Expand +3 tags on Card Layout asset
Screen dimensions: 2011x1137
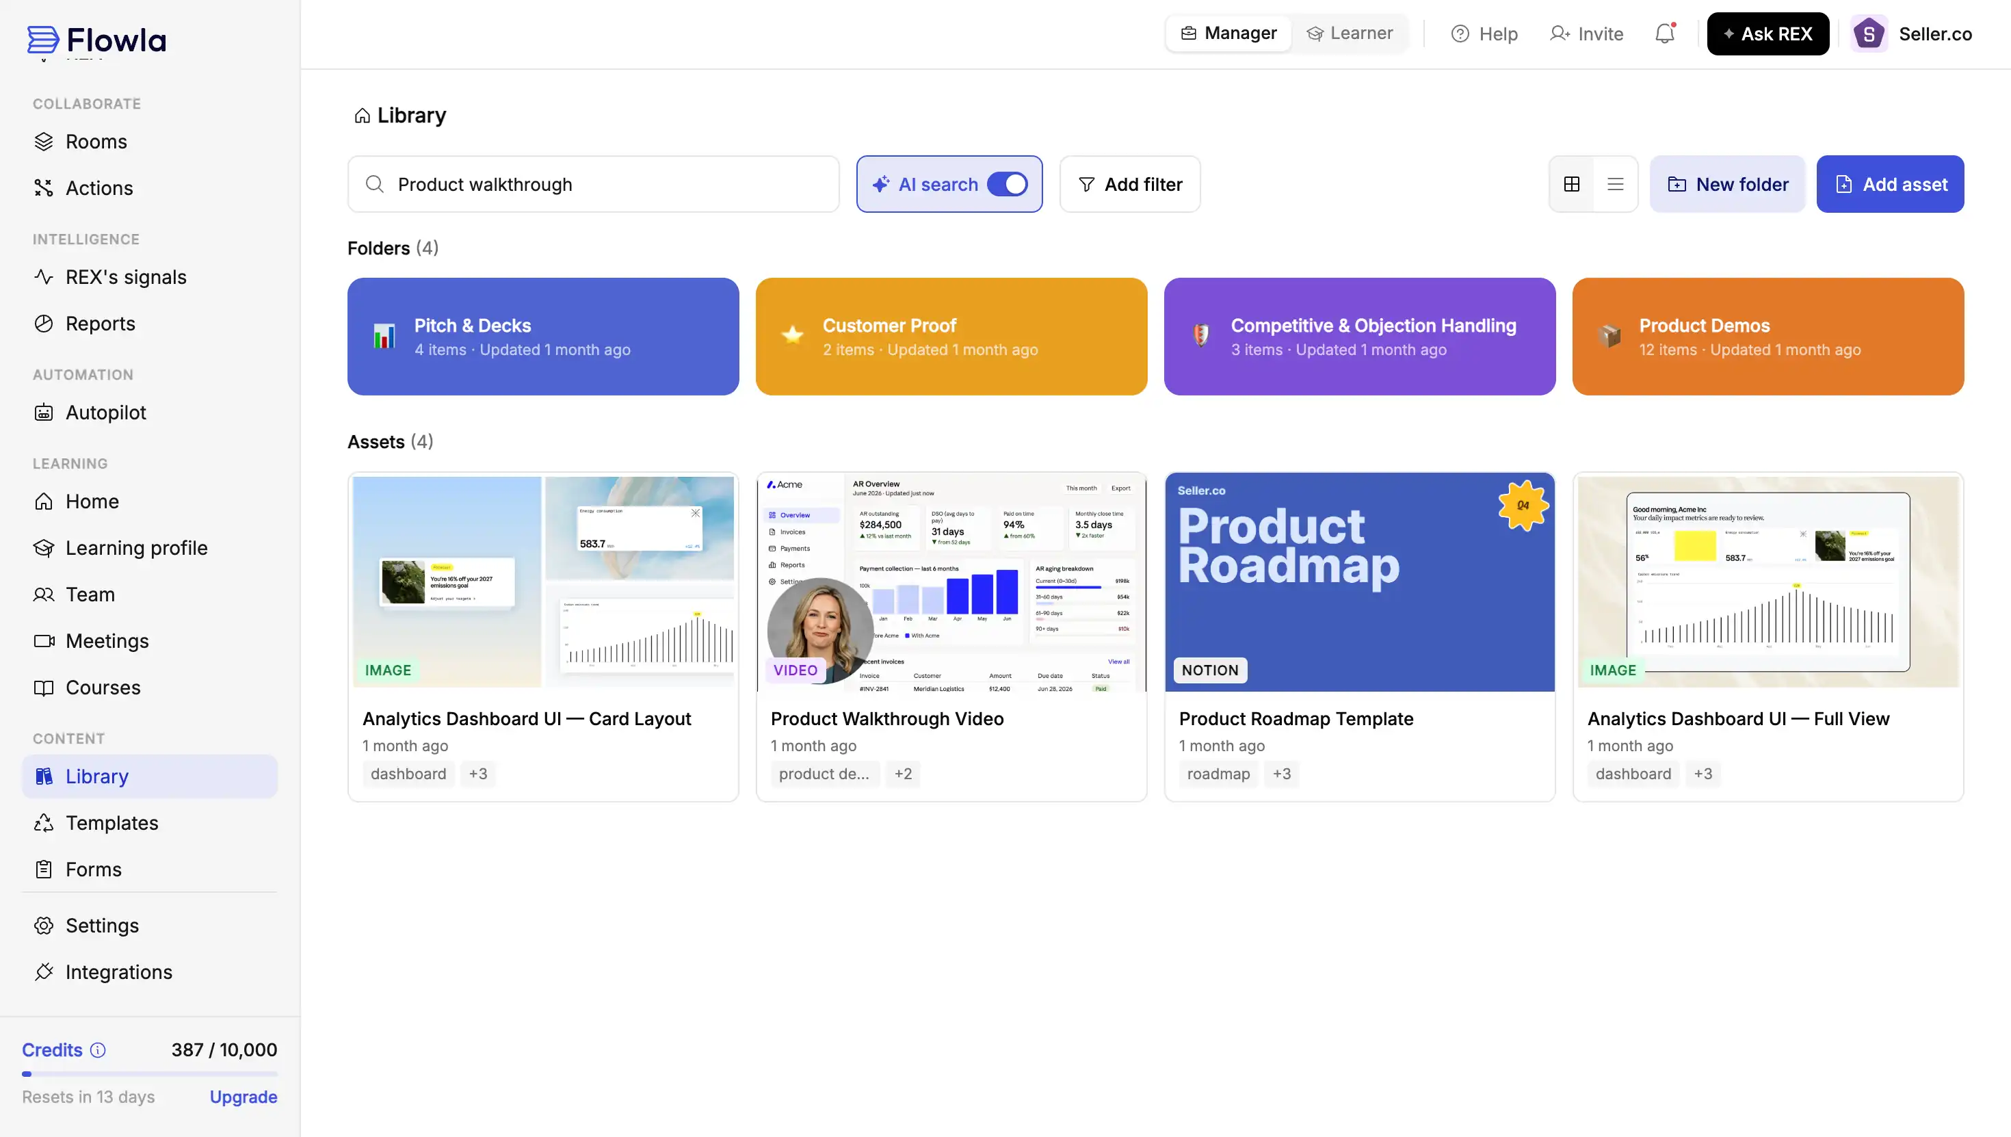(477, 774)
